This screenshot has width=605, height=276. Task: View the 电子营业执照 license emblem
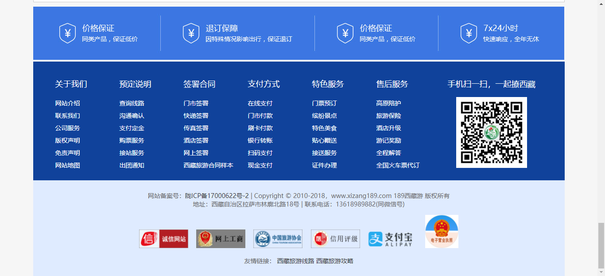coord(442,231)
